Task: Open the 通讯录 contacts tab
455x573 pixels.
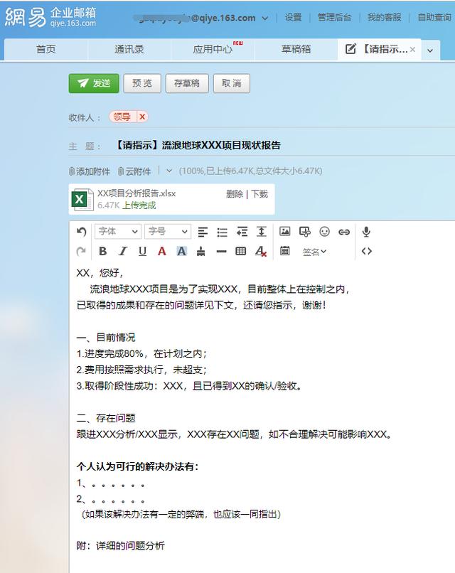Action: point(129,49)
